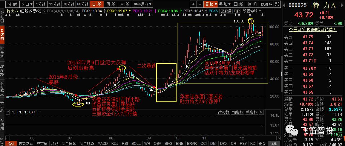Open 分时成交 sidebar tab

coord(2,89)
